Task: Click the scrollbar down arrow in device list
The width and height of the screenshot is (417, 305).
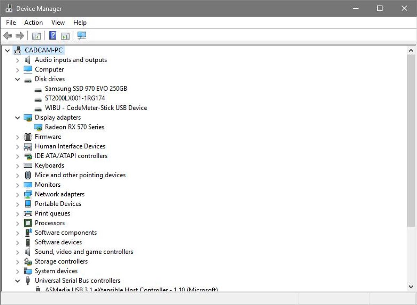Action: point(411,287)
